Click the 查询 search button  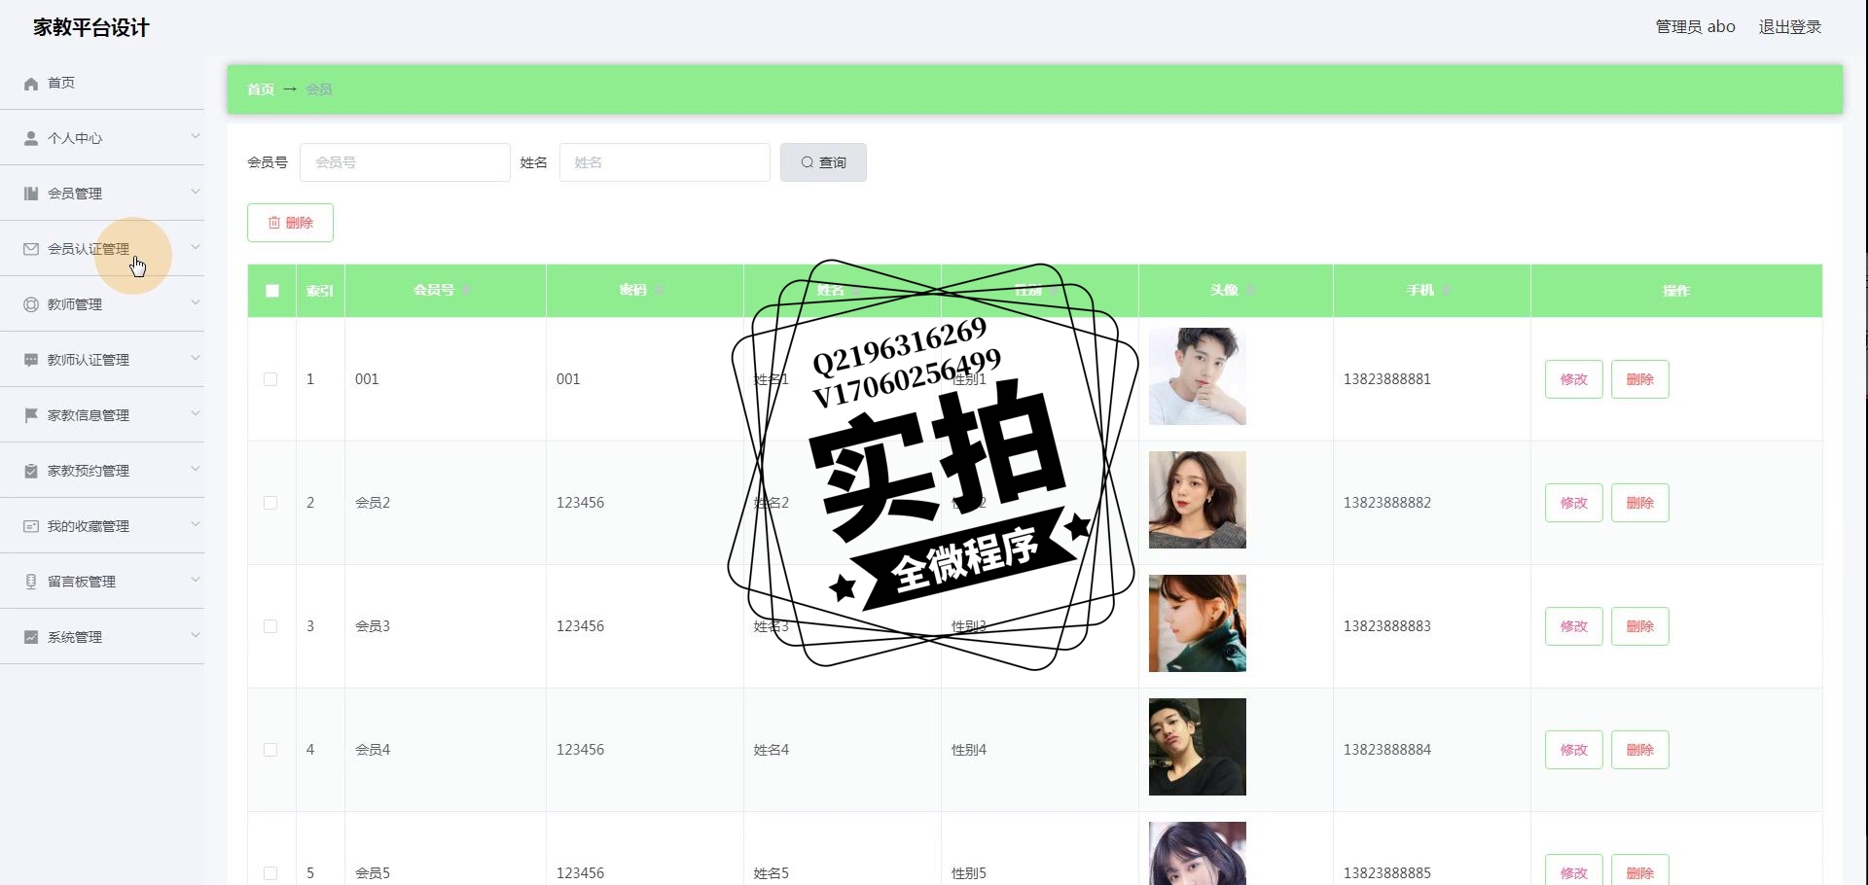(x=823, y=162)
